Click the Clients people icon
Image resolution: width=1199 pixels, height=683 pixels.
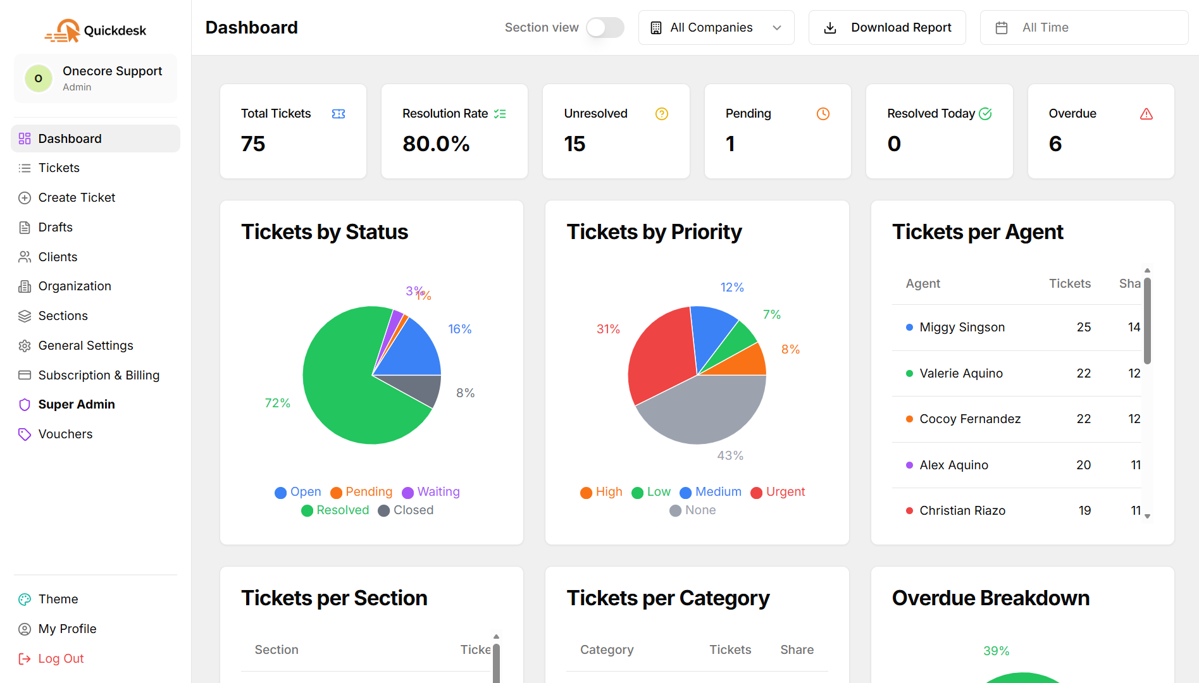pos(25,257)
